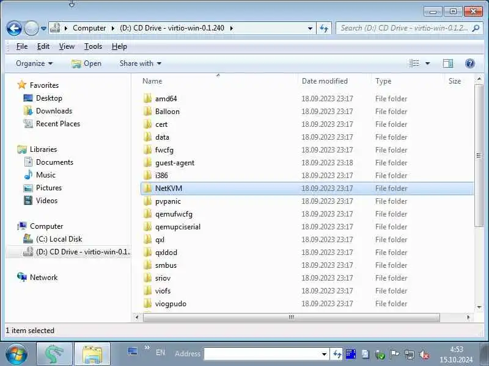Go to Downloads in Favorites
This screenshot has width=489, height=366.
[54, 111]
